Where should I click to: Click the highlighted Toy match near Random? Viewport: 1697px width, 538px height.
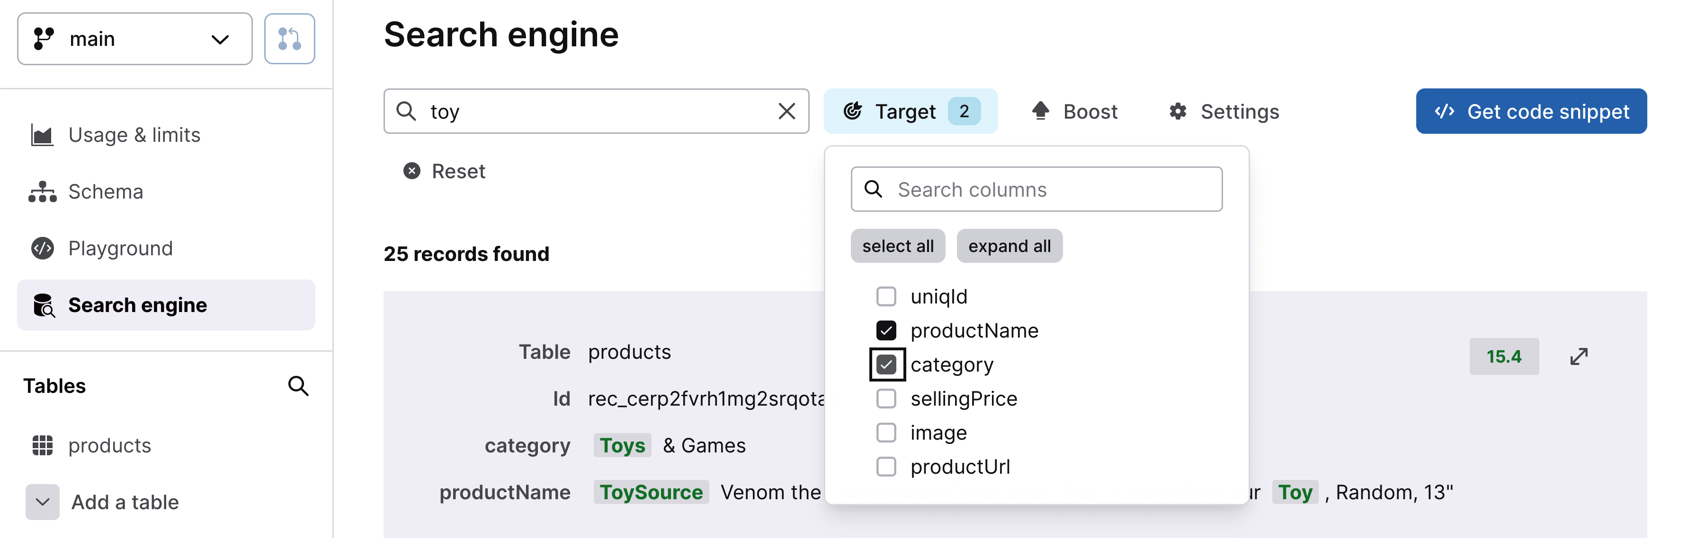[1295, 492]
